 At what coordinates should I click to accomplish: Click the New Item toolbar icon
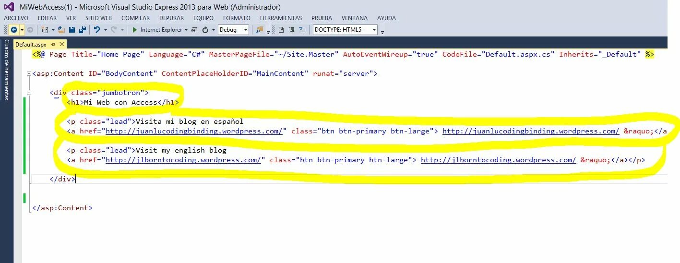45,30
